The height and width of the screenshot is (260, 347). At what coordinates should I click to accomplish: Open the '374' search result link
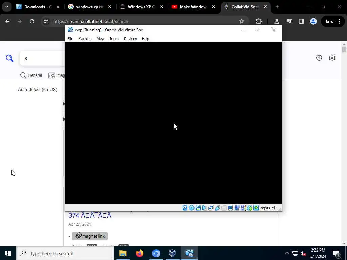[90, 215]
